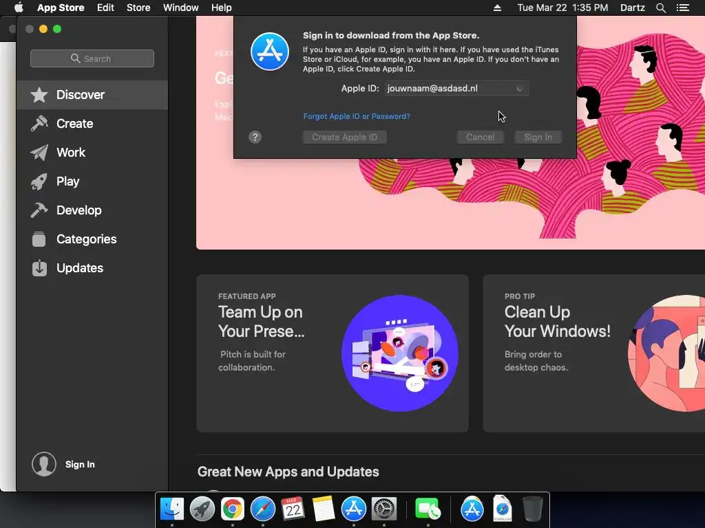Click the App Store logo in the sign-in dialog
The width and height of the screenshot is (705, 528).
click(270, 52)
